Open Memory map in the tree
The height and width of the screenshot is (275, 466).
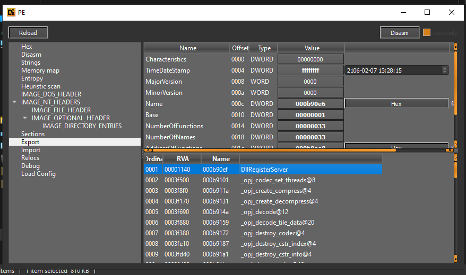(40, 70)
